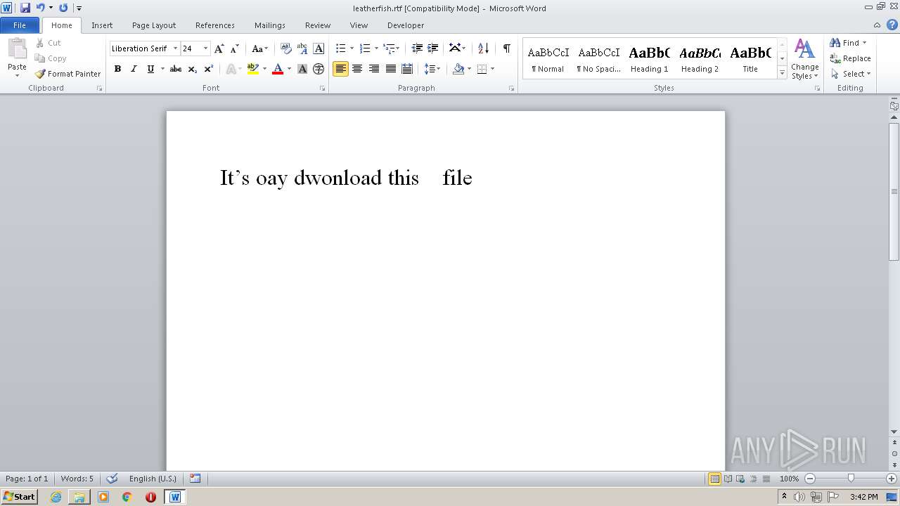Toggle italic formatting
Screen dimensions: 900x506
134,69
